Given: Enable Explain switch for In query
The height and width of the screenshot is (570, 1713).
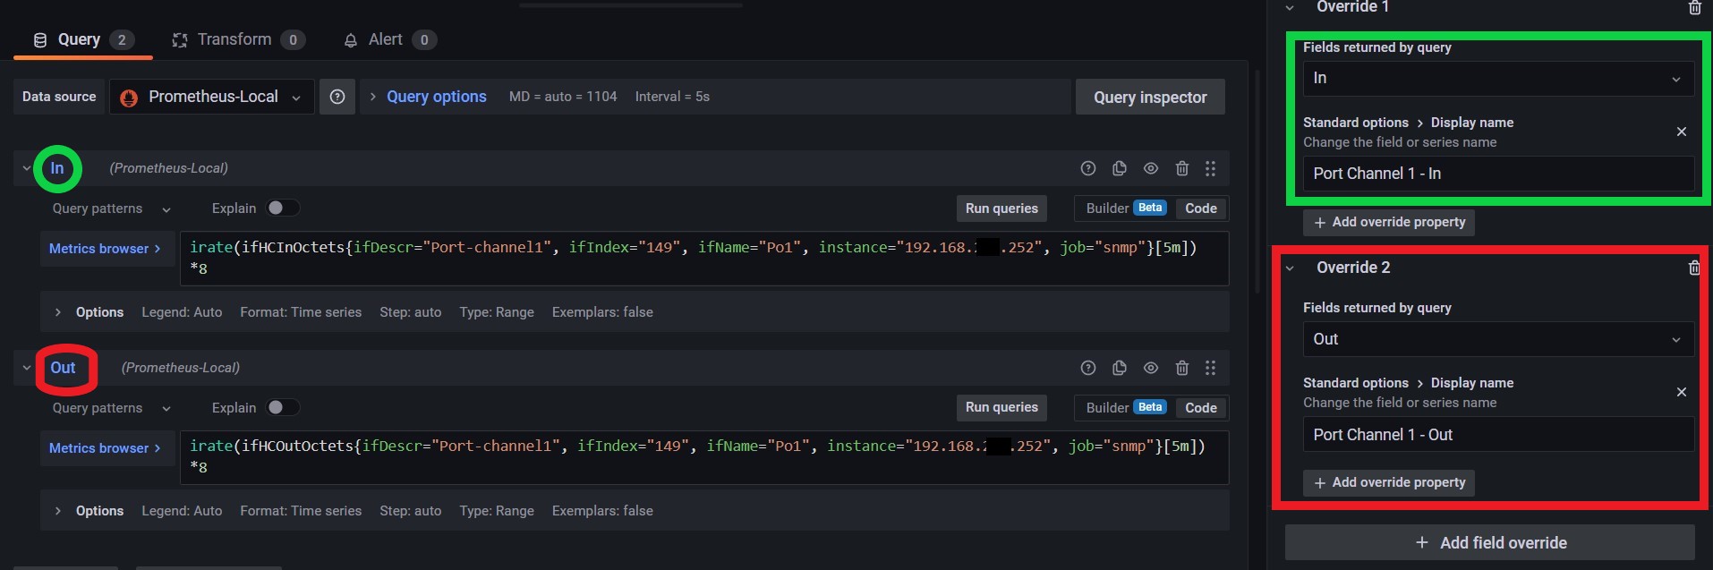Looking at the screenshot, I should pyautogui.click(x=283, y=208).
